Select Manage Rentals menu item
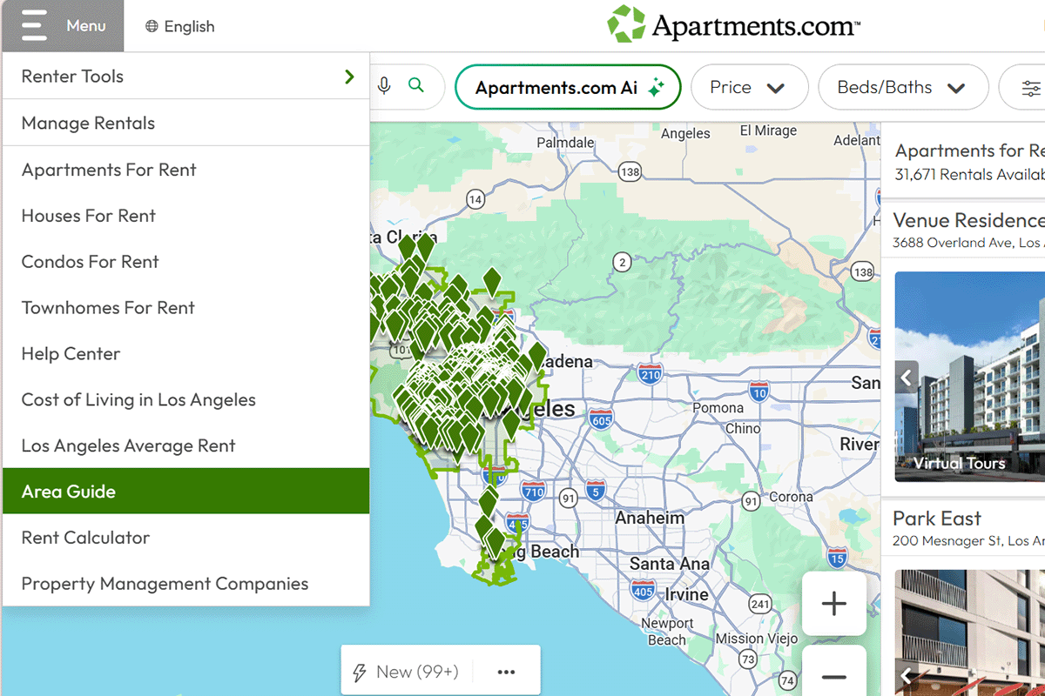1045x696 pixels. 185,123
